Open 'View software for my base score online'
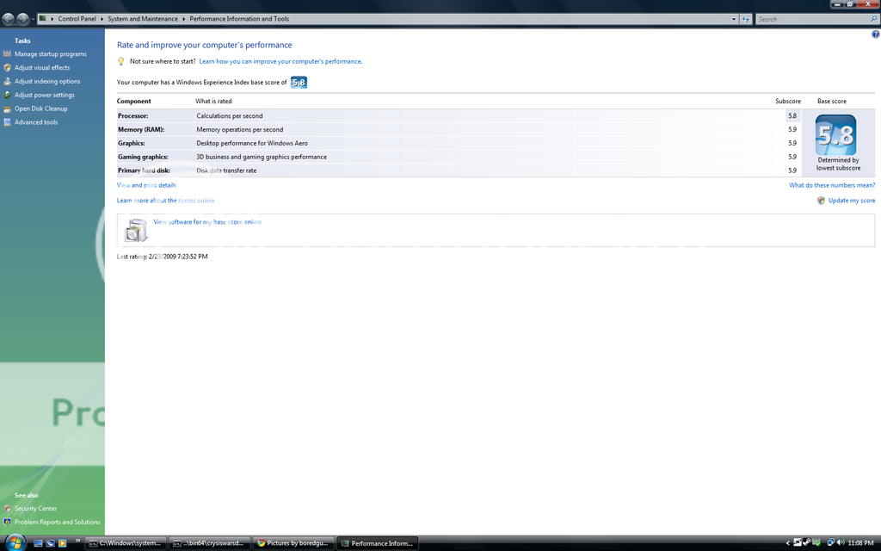The width and height of the screenshot is (881, 551). point(207,222)
